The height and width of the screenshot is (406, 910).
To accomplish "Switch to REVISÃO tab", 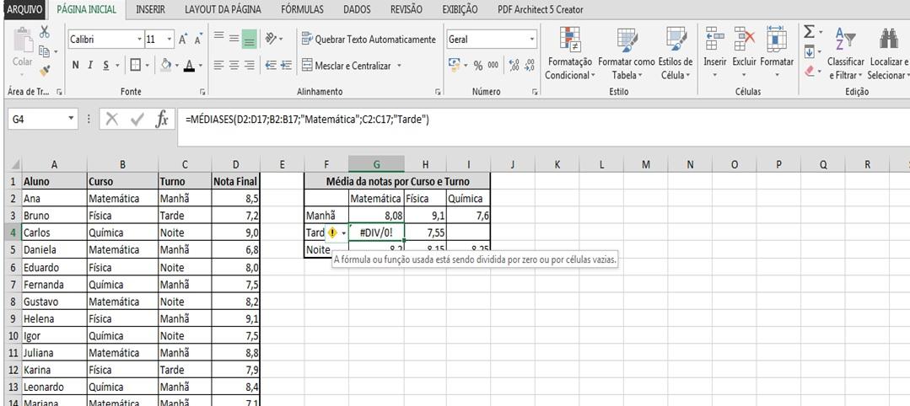I will 407,9.
